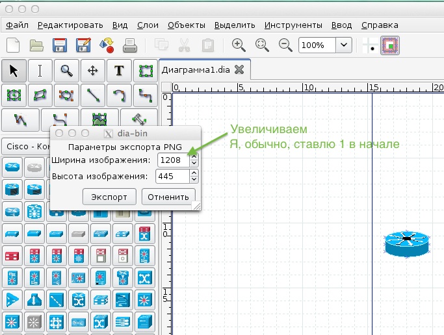The height and width of the screenshot is (335, 444).
Task: Open the Cisco shape sheet dropdown
Action: point(26,146)
